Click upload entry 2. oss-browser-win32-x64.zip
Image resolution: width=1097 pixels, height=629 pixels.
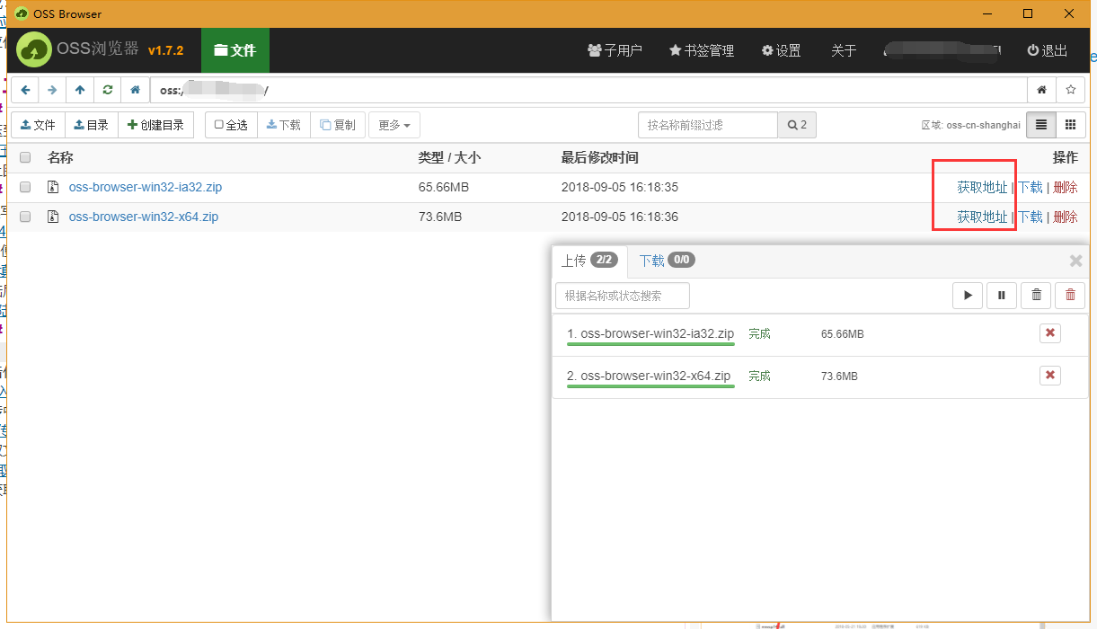point(649,376)
